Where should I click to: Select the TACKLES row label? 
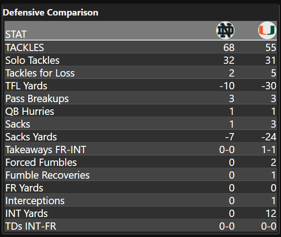[x=25, y=47]
